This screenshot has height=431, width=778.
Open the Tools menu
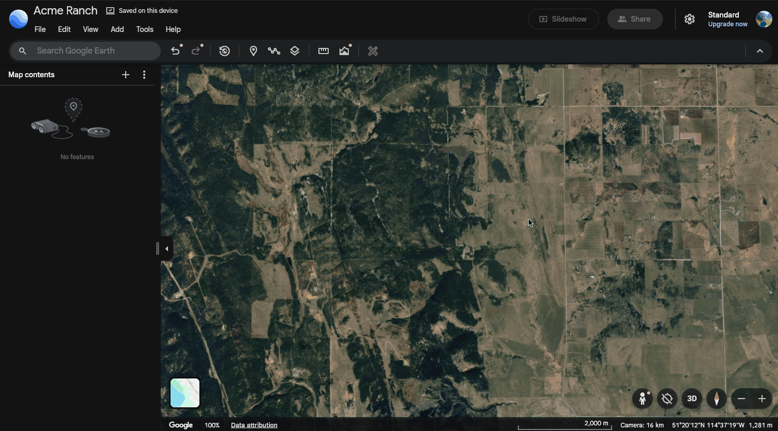145,29
